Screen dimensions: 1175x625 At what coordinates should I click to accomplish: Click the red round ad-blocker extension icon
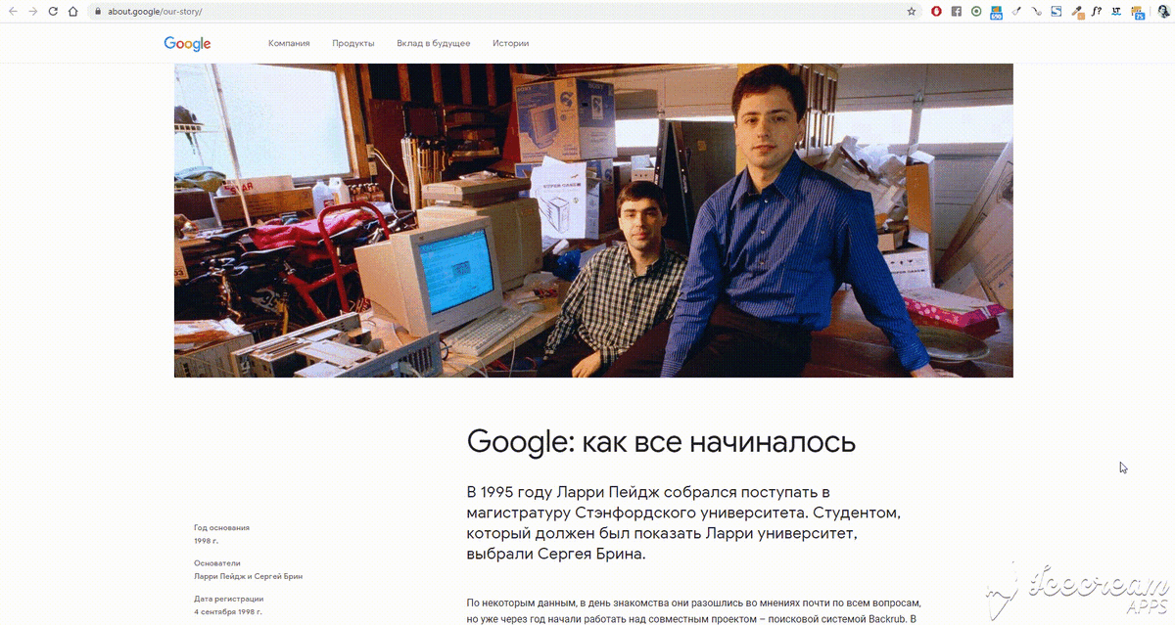coord(937,11)
